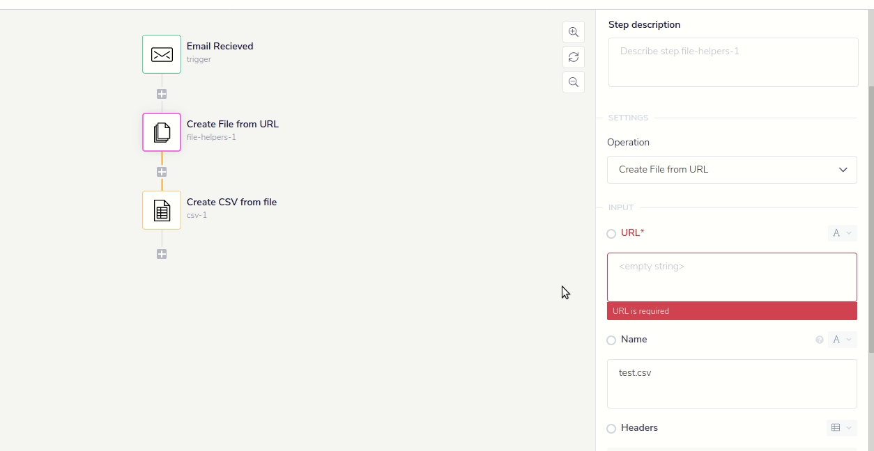The height and width of the screenshot is (451, 874).
Task: Click the Step description text area
Action: [733, 63]
